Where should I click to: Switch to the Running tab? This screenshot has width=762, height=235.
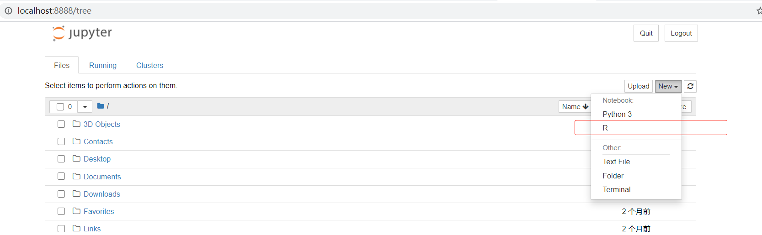[x=103, y=65]
